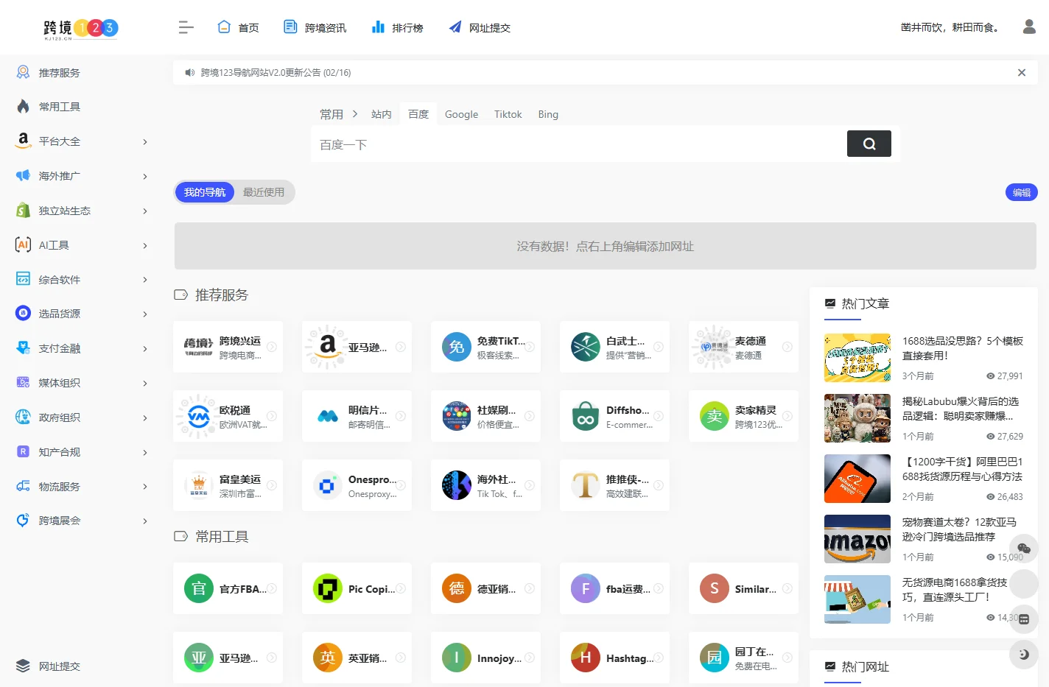Open the Amazon pet article thumbnail
Image resolution: width=1049 pixels, height=687 pixels.
(x=857, y=539)
